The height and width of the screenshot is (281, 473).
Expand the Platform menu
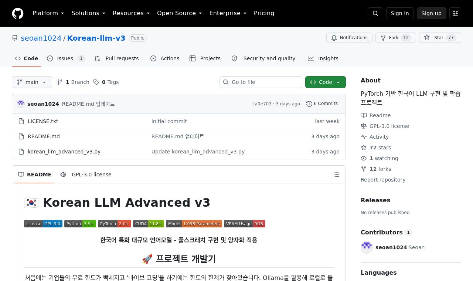click(x=48, y=13)
